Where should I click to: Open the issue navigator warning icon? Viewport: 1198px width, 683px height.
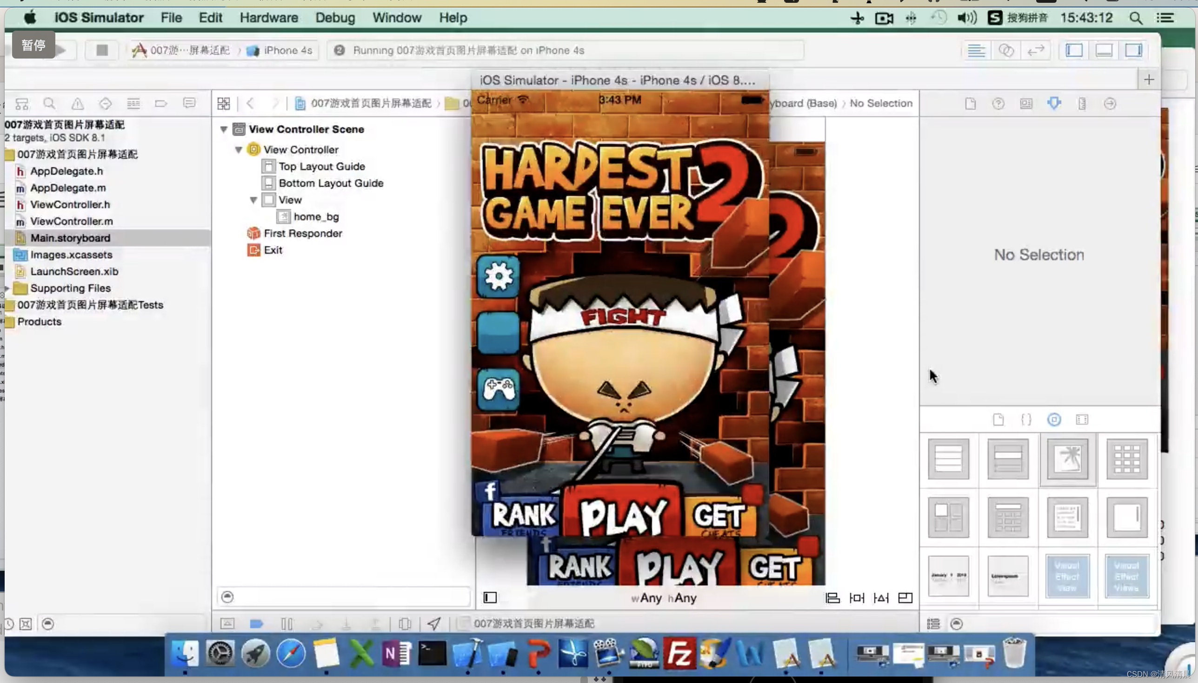[78, 104]
